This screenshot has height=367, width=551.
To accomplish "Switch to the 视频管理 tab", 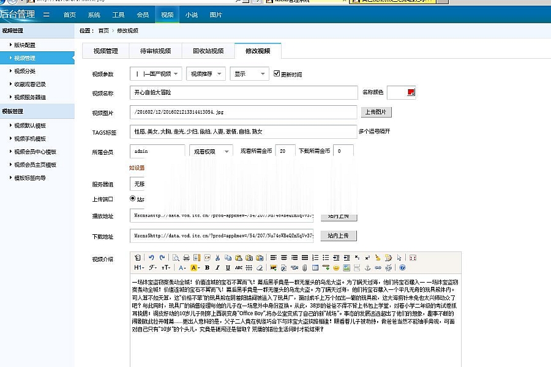I will coord(106,51).
